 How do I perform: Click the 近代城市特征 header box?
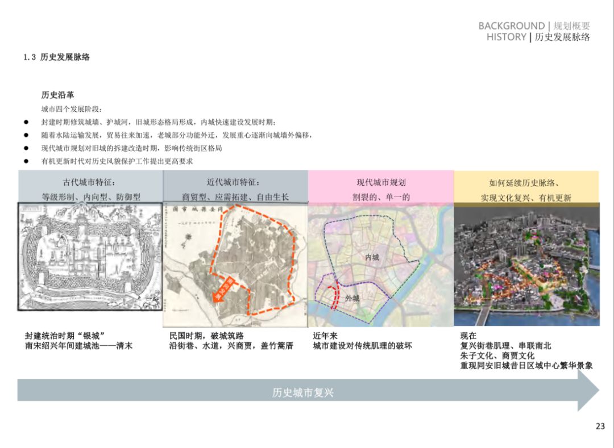(x=235, y=189)
